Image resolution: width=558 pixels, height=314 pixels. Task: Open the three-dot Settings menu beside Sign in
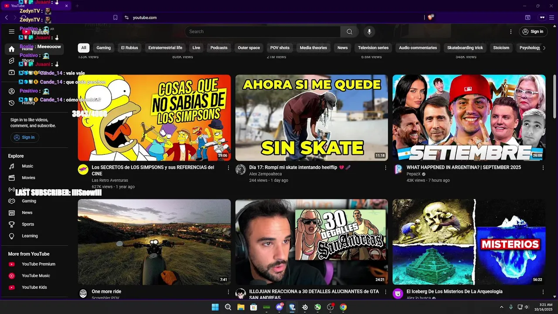click(x=511, y=31)
